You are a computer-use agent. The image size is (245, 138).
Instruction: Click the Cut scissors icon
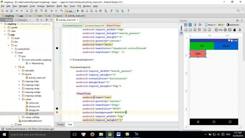point(27,11)
